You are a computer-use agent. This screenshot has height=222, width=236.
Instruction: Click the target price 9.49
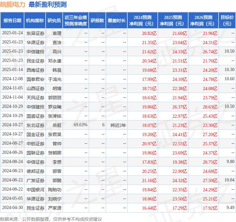[230, 207]
